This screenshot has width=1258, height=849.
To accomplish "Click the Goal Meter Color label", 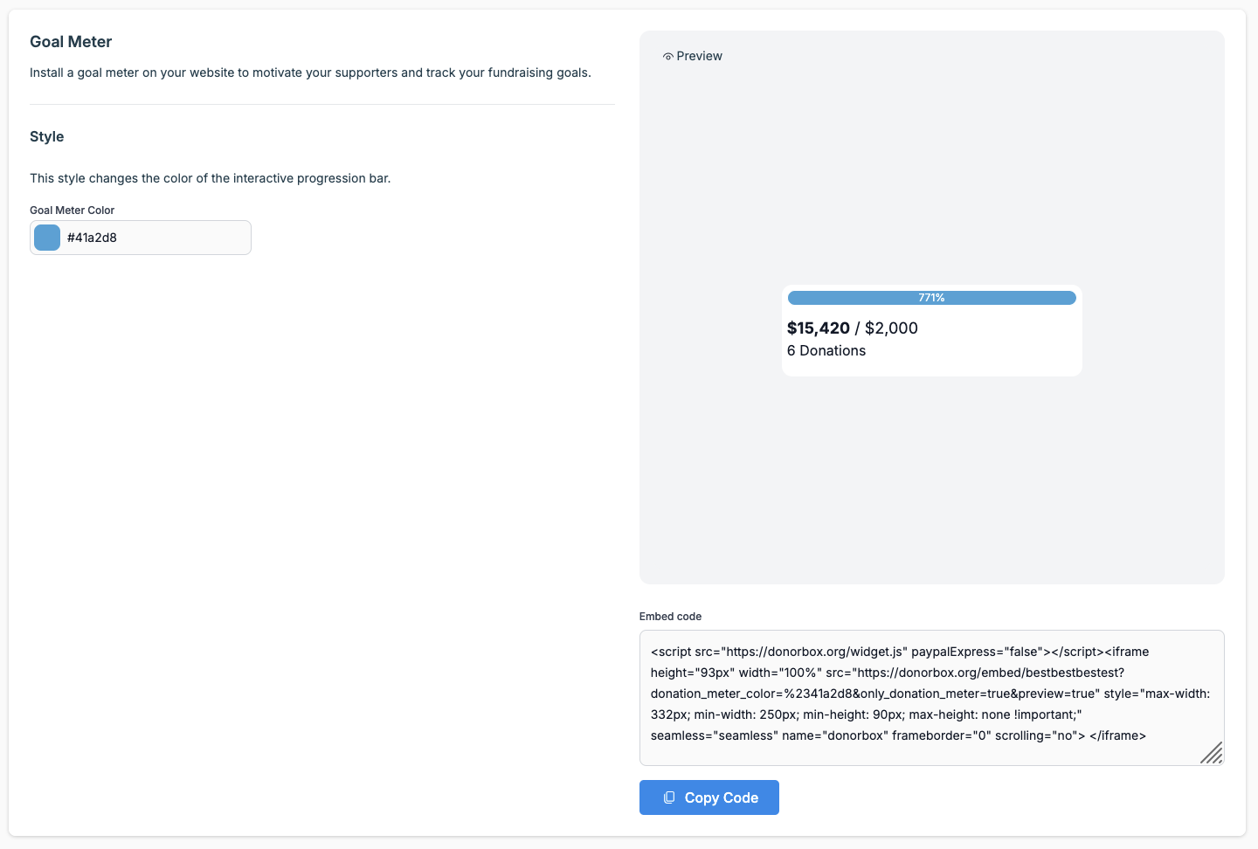I will point(73,211).
